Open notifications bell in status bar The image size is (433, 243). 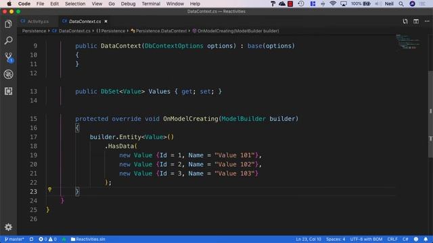pyautogui.click(x=426, y=239)
